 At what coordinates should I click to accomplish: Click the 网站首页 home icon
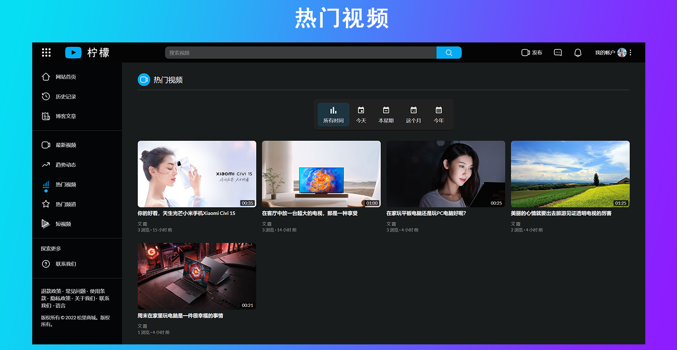(x=46, y=77)
